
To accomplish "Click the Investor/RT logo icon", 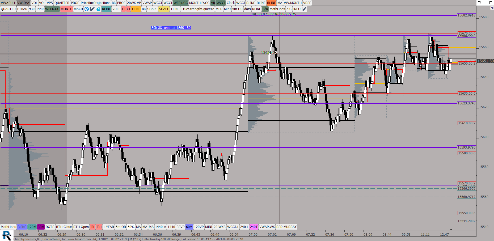I will pos(7,235).
